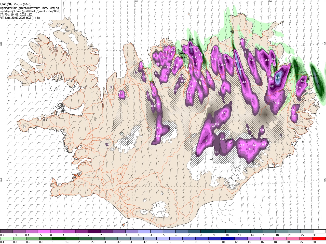The height and width of the screenshot is (244, 326).
Task: Click the 'UWC/IG' title text
Action: point(6,4)
